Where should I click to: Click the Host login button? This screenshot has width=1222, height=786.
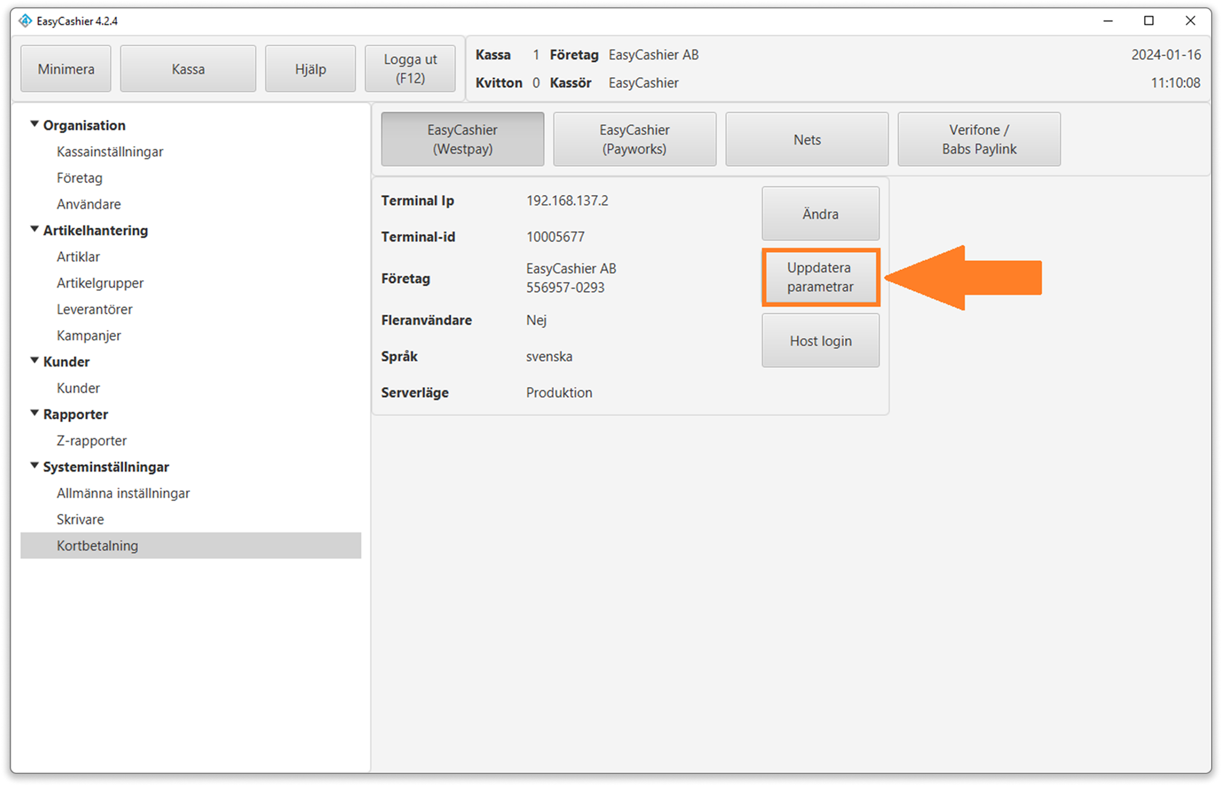coord(820,340)
